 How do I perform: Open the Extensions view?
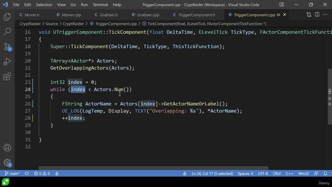click(x=7, y=76)
